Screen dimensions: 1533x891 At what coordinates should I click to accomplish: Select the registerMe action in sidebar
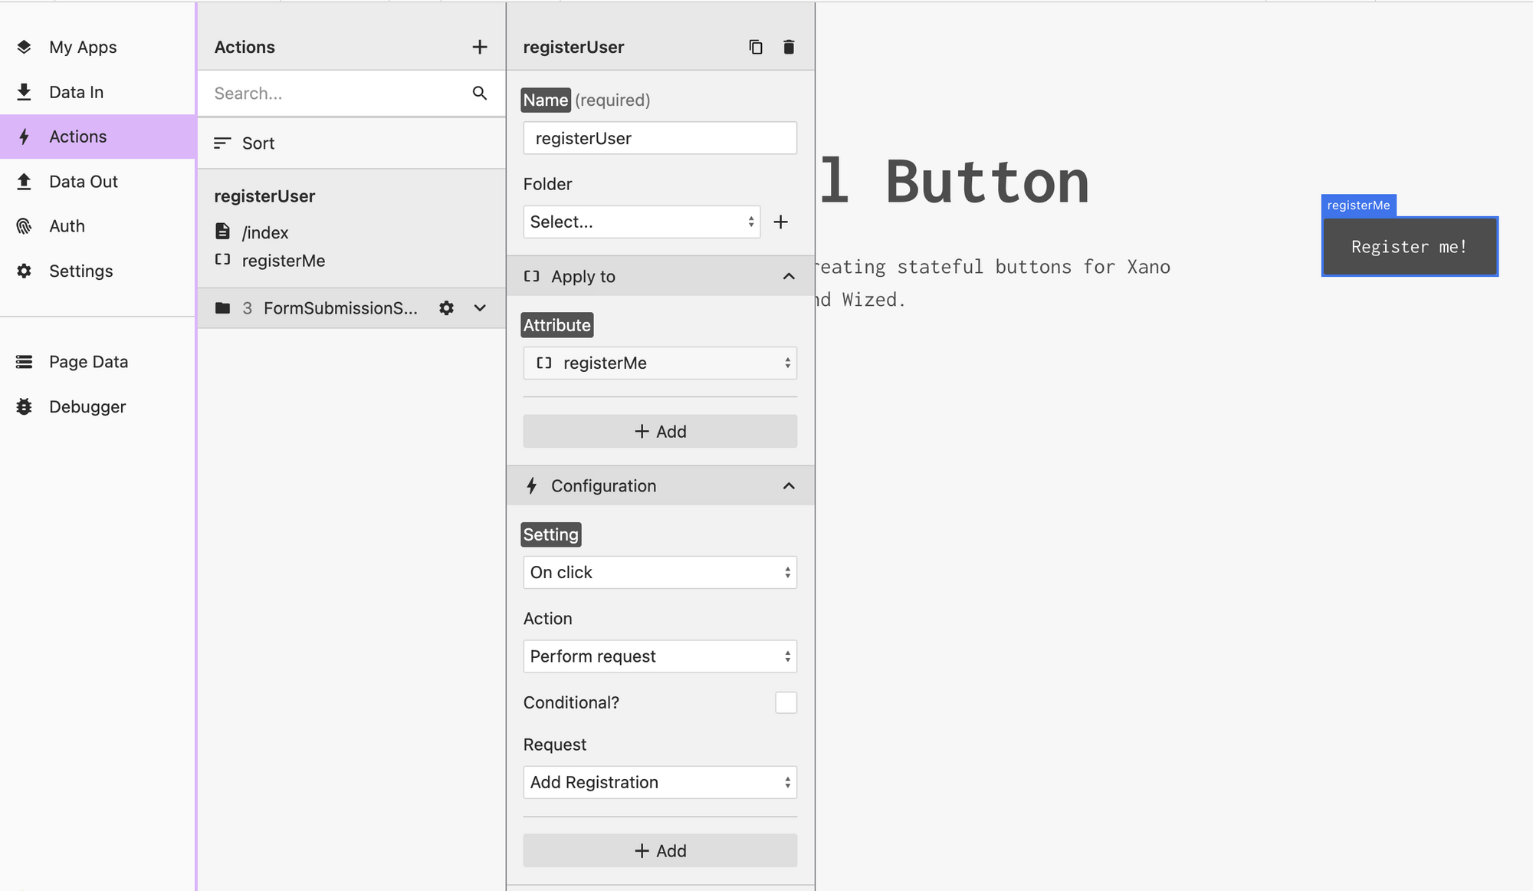click(x=281, y=259)
